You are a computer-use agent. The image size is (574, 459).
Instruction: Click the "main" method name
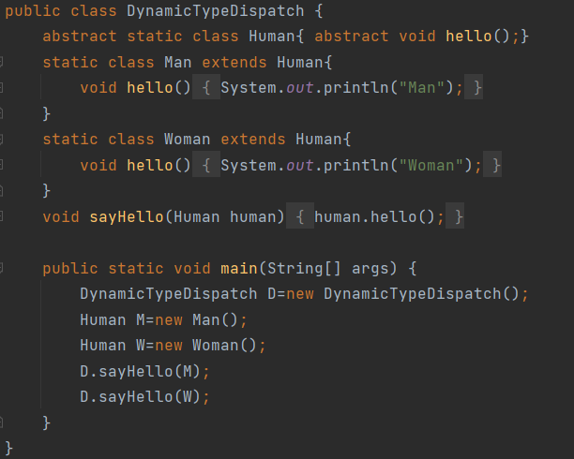pyautogui.click(x=239, y=269)
